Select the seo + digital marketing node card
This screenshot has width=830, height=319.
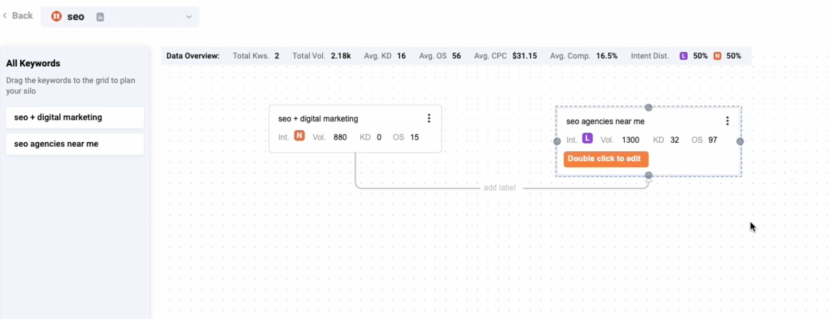355,129
